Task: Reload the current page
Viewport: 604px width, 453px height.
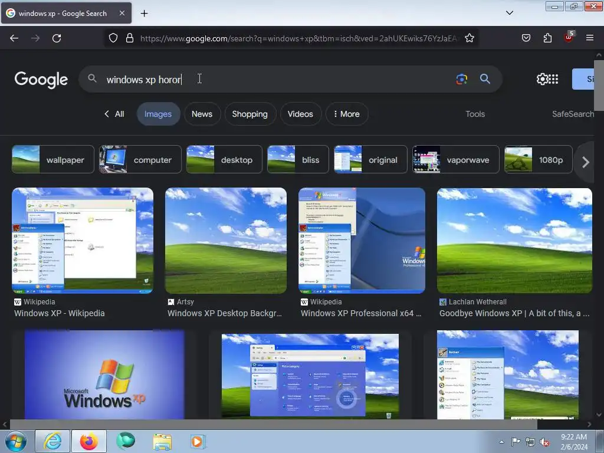Action: 57,38
